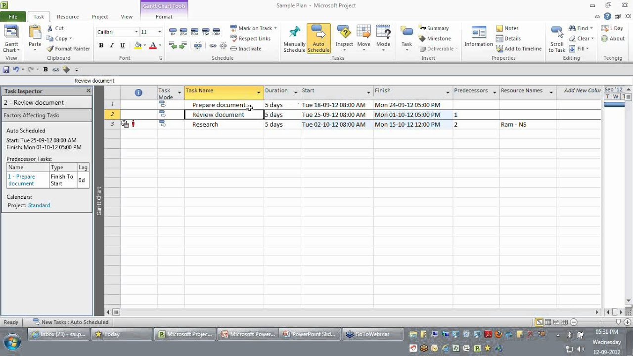Switch to Task Usage view in status bar
633x356 pixels.
tap(548, 322)
